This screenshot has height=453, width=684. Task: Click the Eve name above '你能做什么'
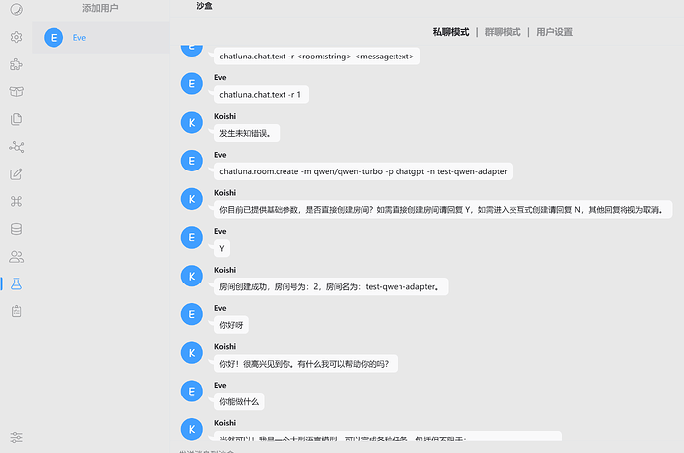(220, 385)
